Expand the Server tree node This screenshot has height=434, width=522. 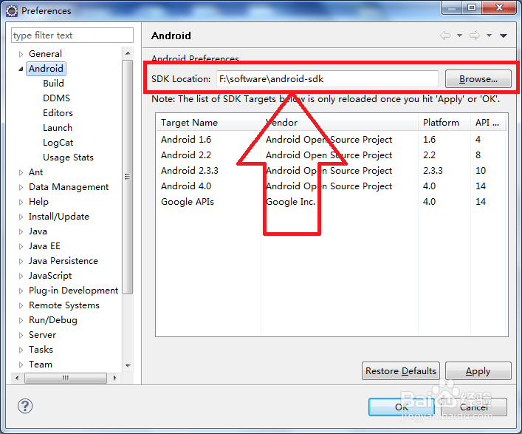21,335
